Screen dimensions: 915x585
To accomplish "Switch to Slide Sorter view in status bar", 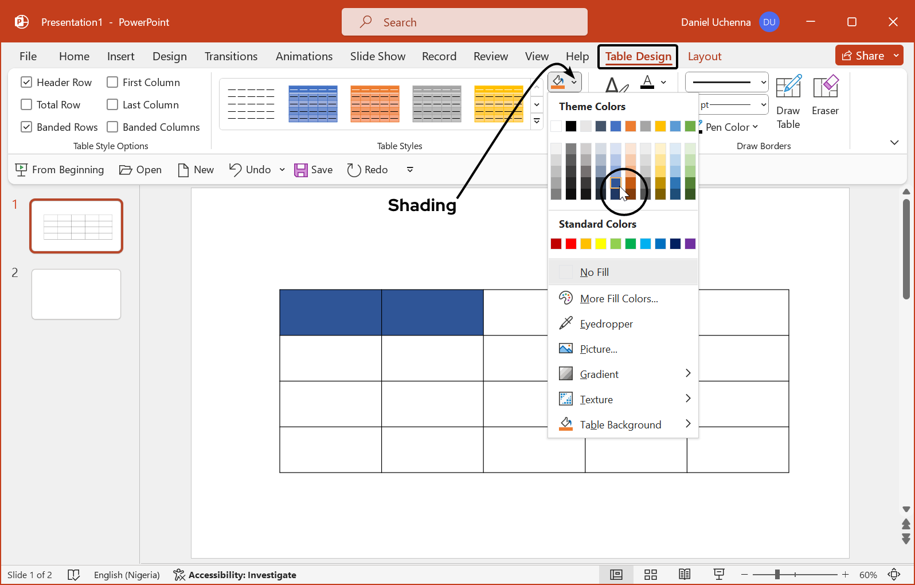I will tap(650, 575).
